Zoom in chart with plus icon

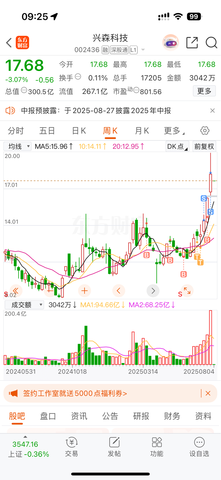pos(84,291)
